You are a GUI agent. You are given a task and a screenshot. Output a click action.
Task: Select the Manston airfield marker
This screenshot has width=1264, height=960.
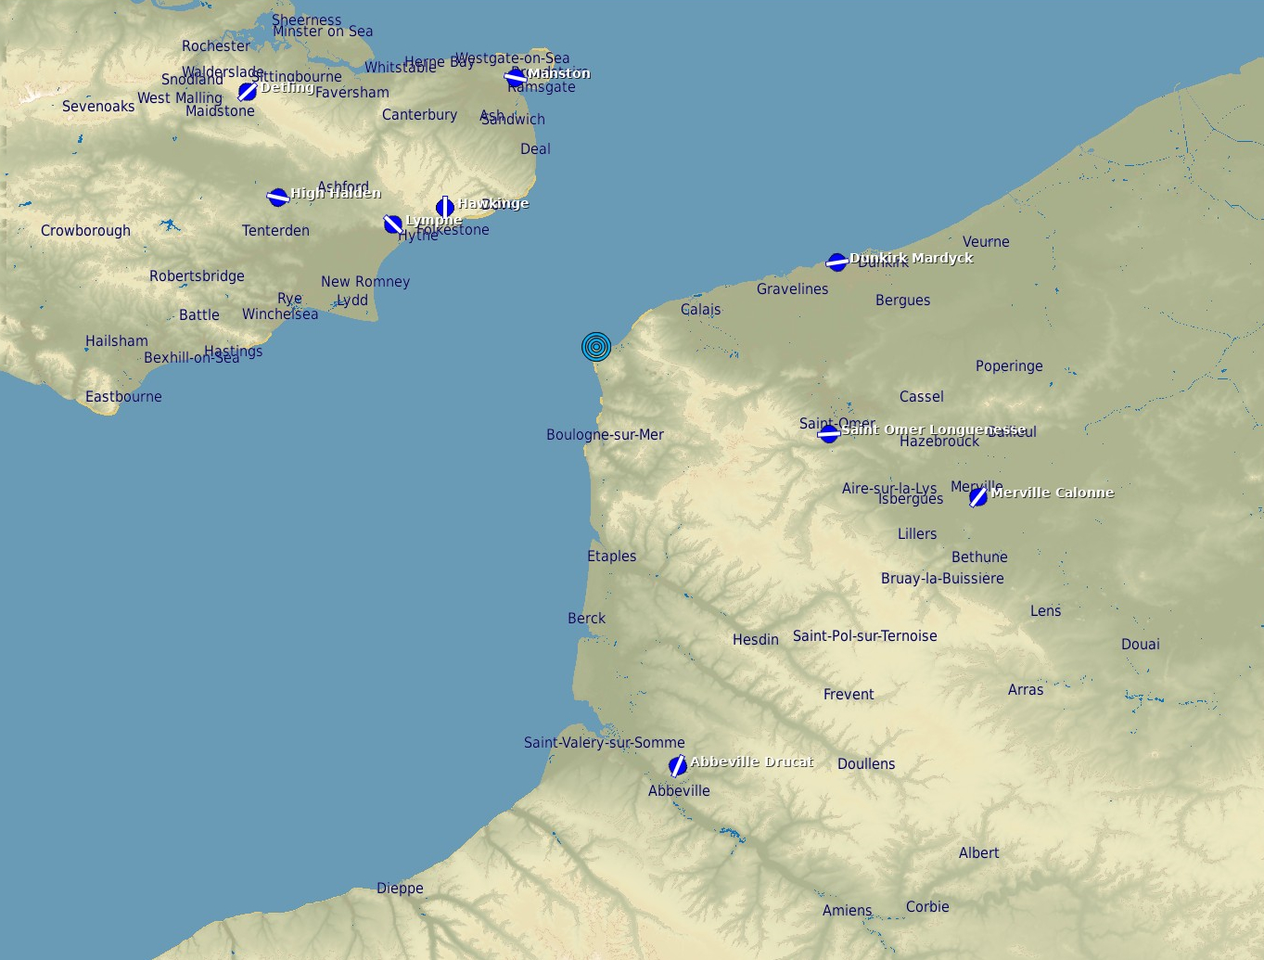click(516, 78)
